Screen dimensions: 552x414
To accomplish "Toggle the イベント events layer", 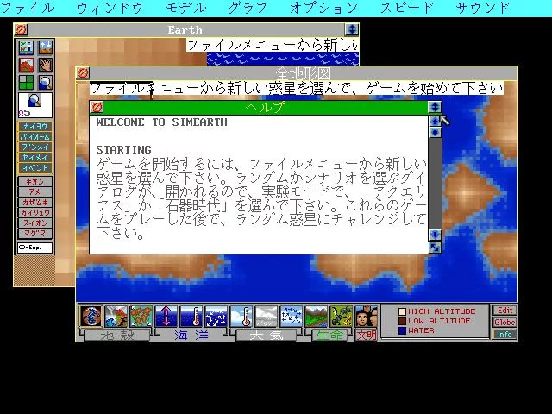I will point(35,168).
